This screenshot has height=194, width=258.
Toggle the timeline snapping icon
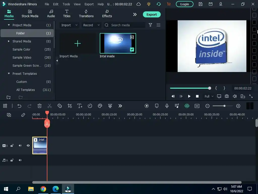[x=187, y=106]
